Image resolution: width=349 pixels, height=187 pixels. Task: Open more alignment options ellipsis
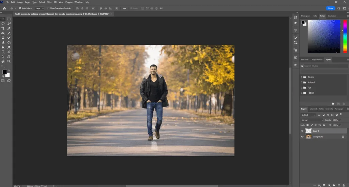[x=124, y=8]
